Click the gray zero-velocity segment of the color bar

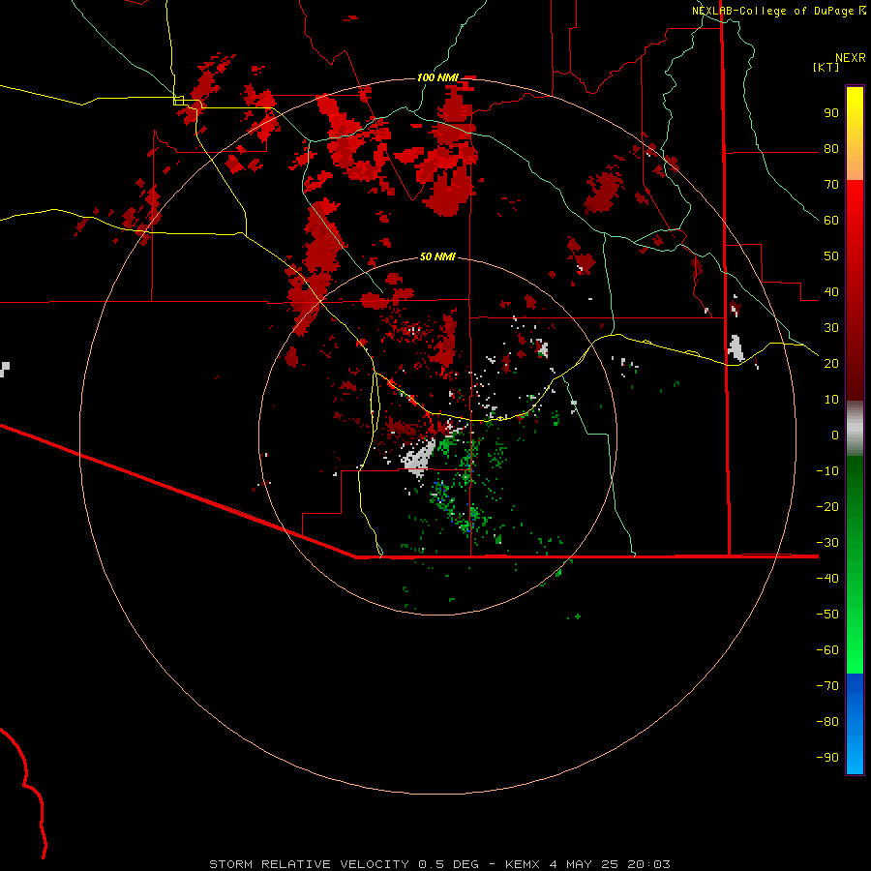click(855, 429)
